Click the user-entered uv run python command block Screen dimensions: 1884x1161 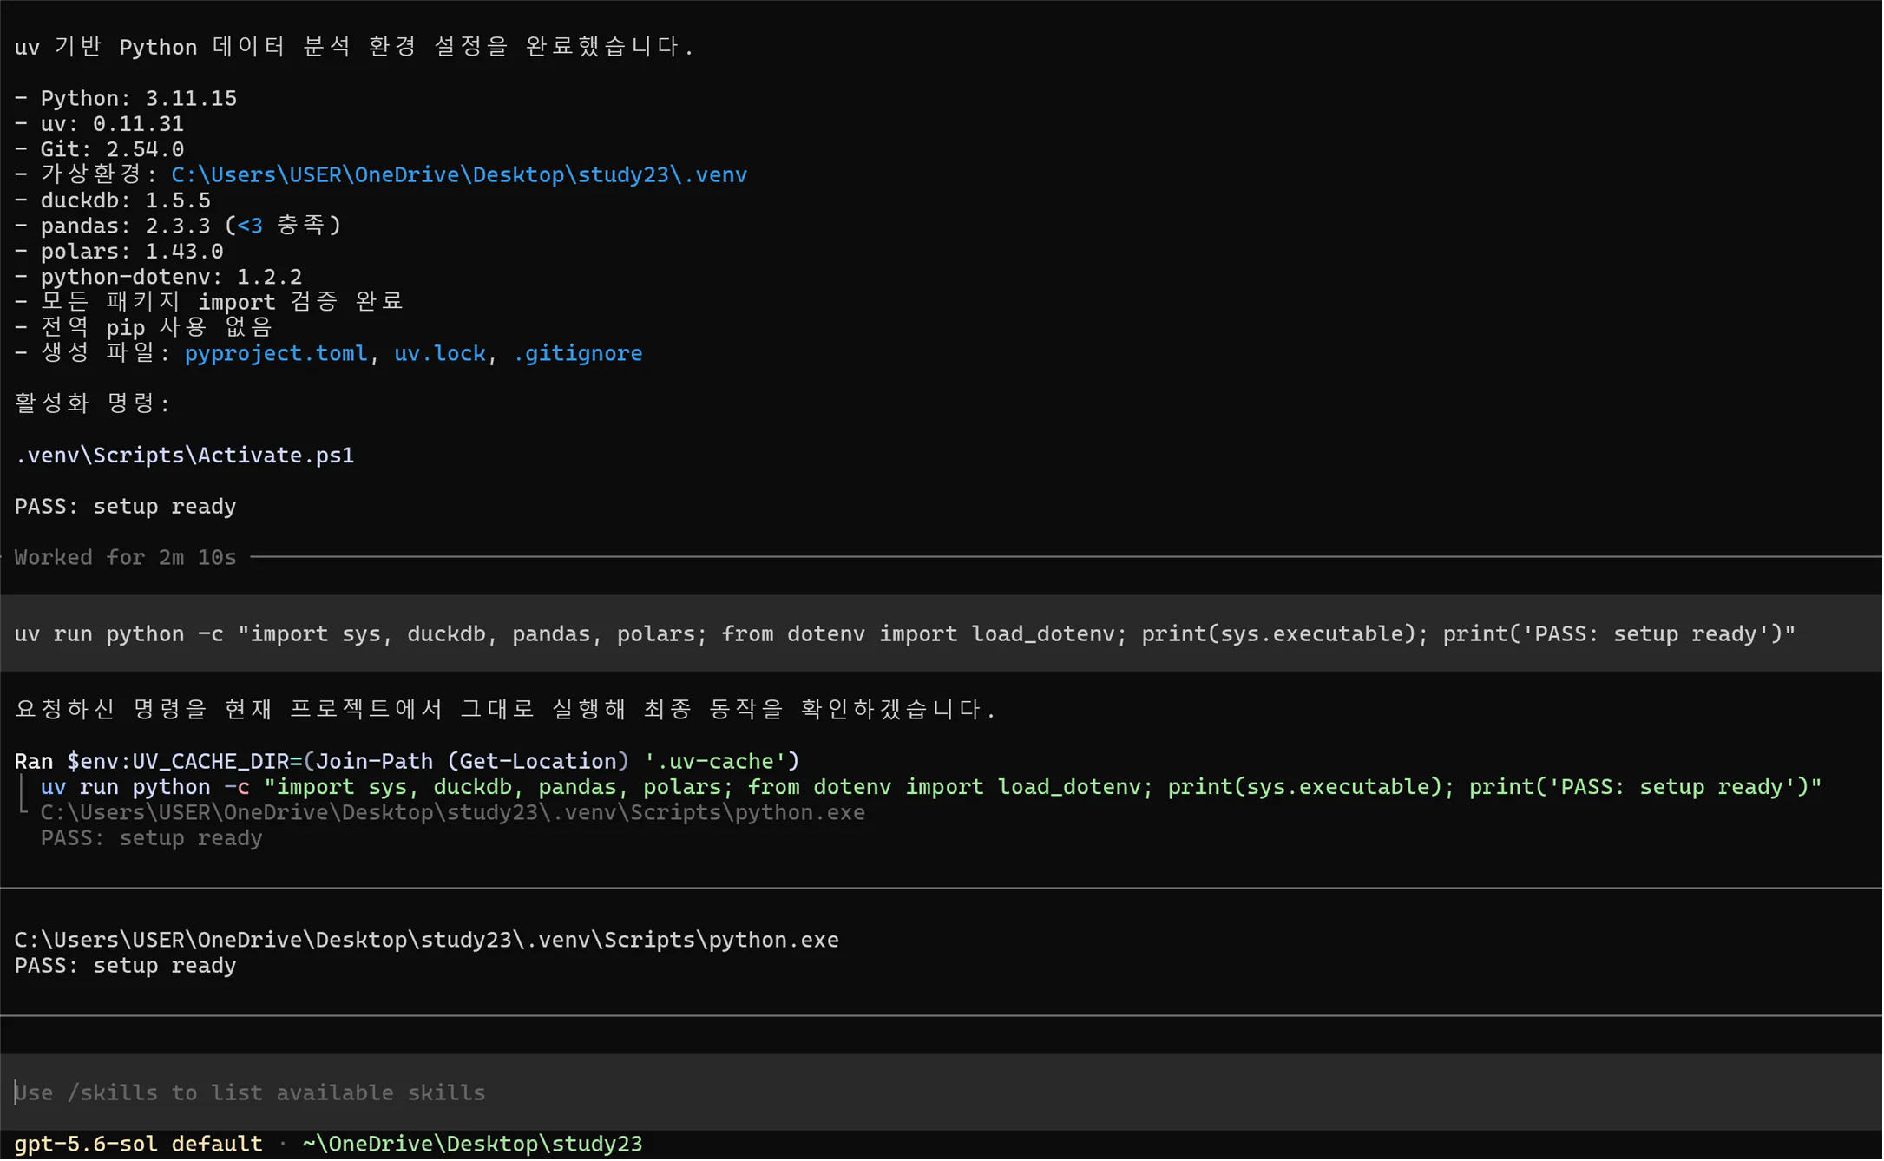tap(942, 634)
